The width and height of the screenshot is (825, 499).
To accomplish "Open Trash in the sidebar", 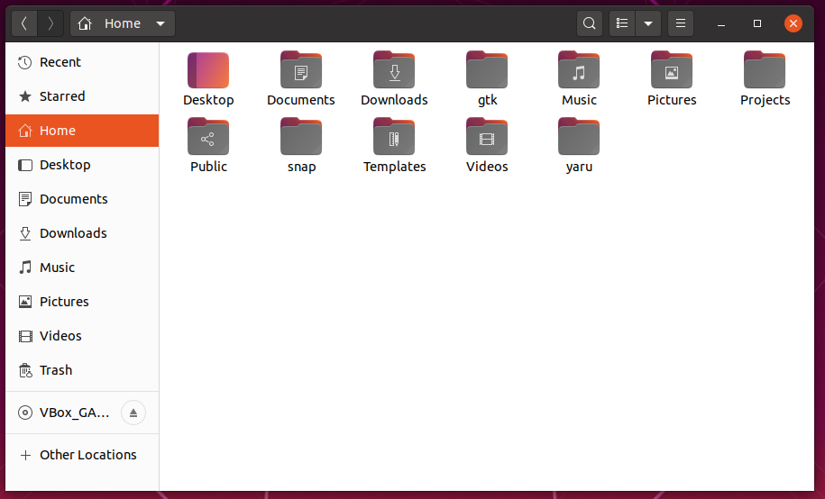I will [82, 369].
